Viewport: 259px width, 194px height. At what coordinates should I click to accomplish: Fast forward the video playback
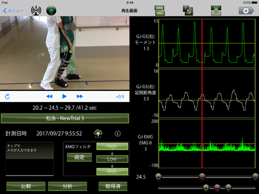point(80,96)
